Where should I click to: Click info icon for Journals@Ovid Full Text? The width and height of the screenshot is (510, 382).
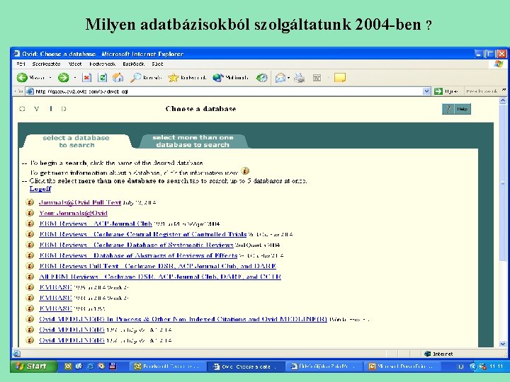click(30, 202)
